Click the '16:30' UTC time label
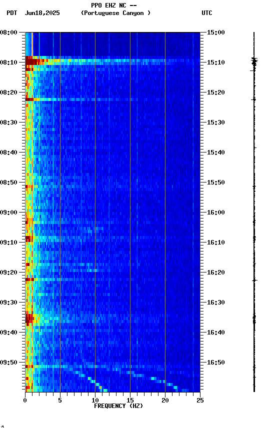This screenshot has height=432, width=276. click(x=216, y=302)
